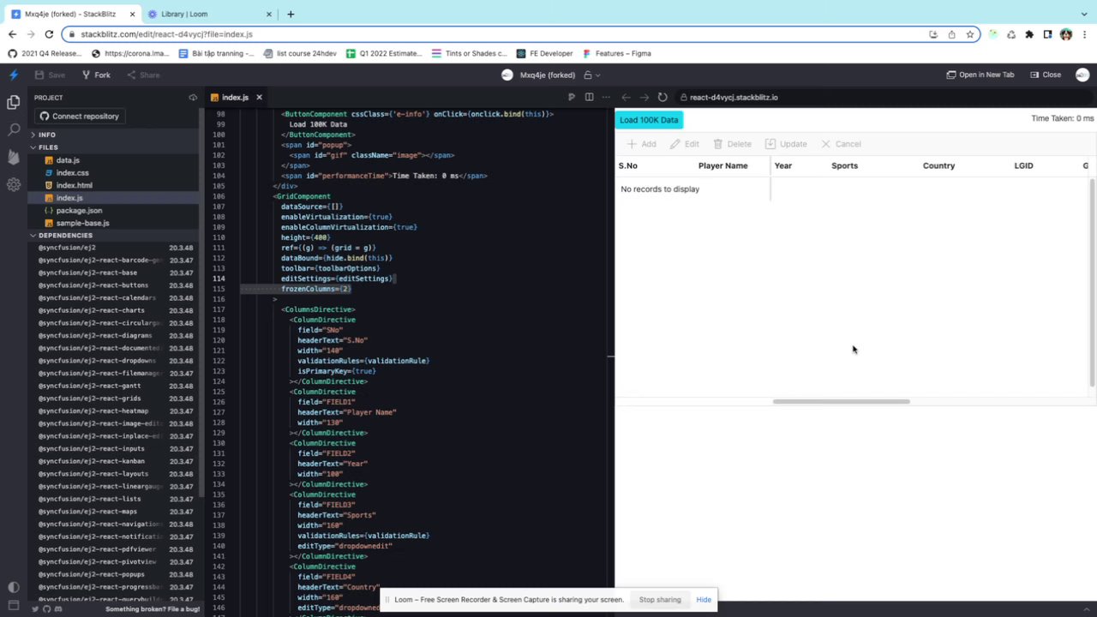The height and width of the screenshot is (617, 1097).
Task: Open the Search sidebar icon
Action: (13, 129)
